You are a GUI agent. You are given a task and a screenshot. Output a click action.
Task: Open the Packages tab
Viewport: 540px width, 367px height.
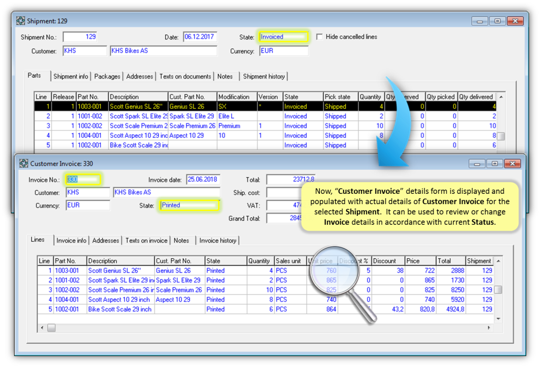(x=107, y=77)
